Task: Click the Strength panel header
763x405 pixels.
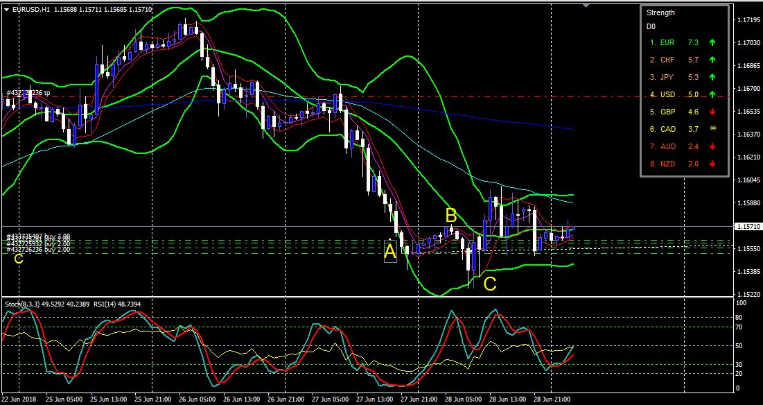Action: click(x=660, y=12)
